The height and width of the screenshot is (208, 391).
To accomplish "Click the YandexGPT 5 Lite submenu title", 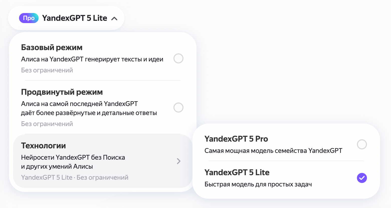I will pyautogui.click(x=237, y=172).
